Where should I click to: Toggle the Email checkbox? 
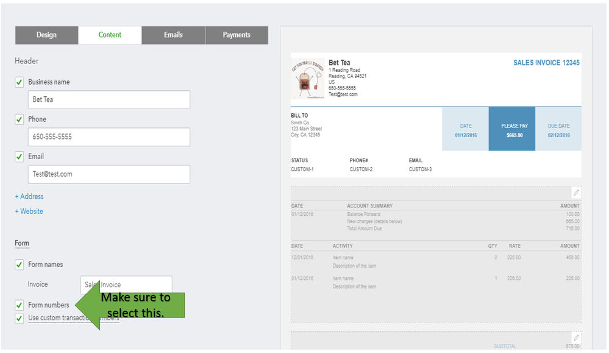click(x=20, y=157)
